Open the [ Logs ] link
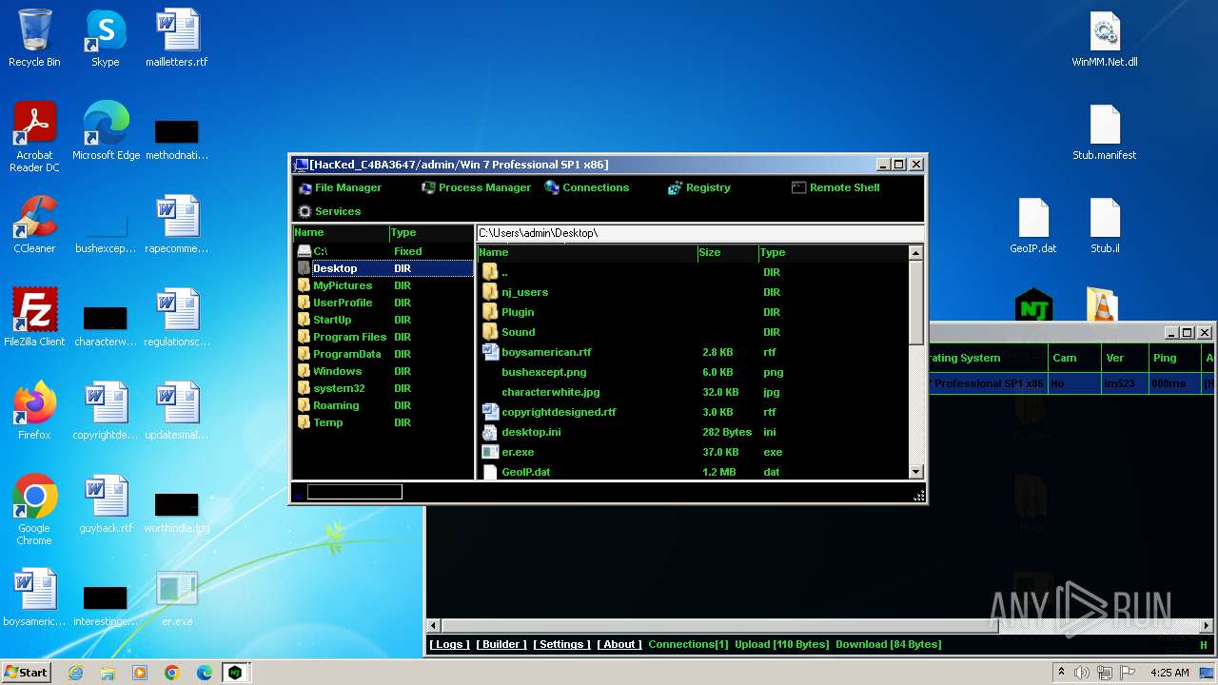This screenshot has height=685, width=1218. pyautogui.click(x=448, y=644)
